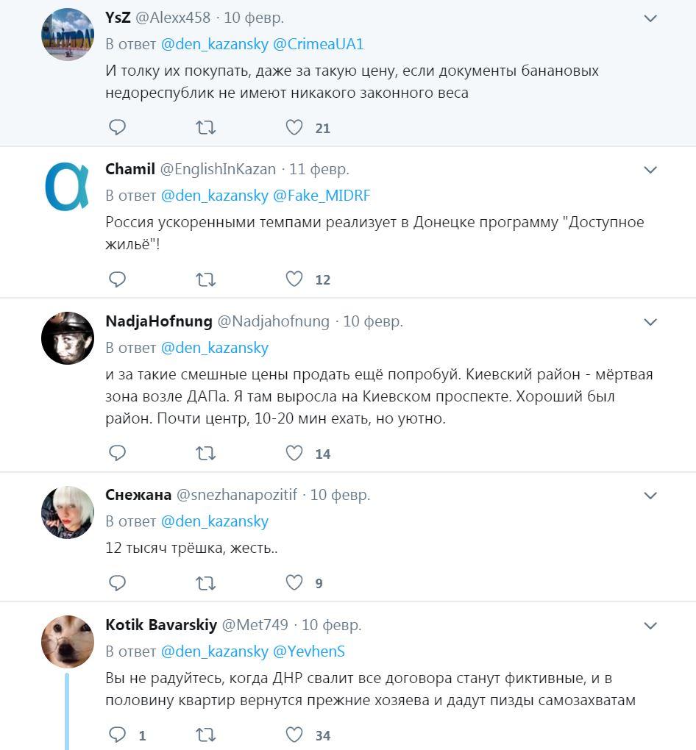Like YsZ's reply about documents
The height and width of the screenshot is (750, 696).
(x=294, y=127)
